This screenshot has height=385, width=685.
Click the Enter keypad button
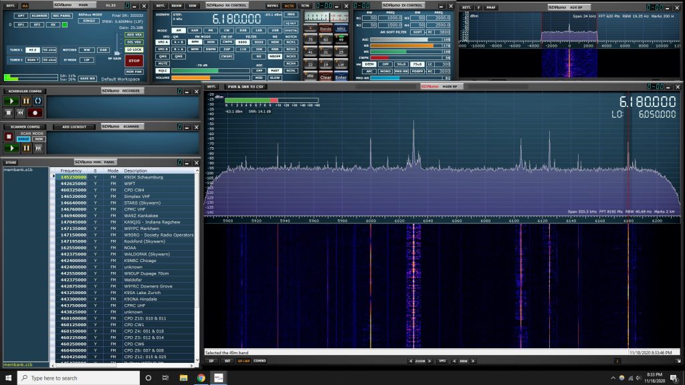340,76
